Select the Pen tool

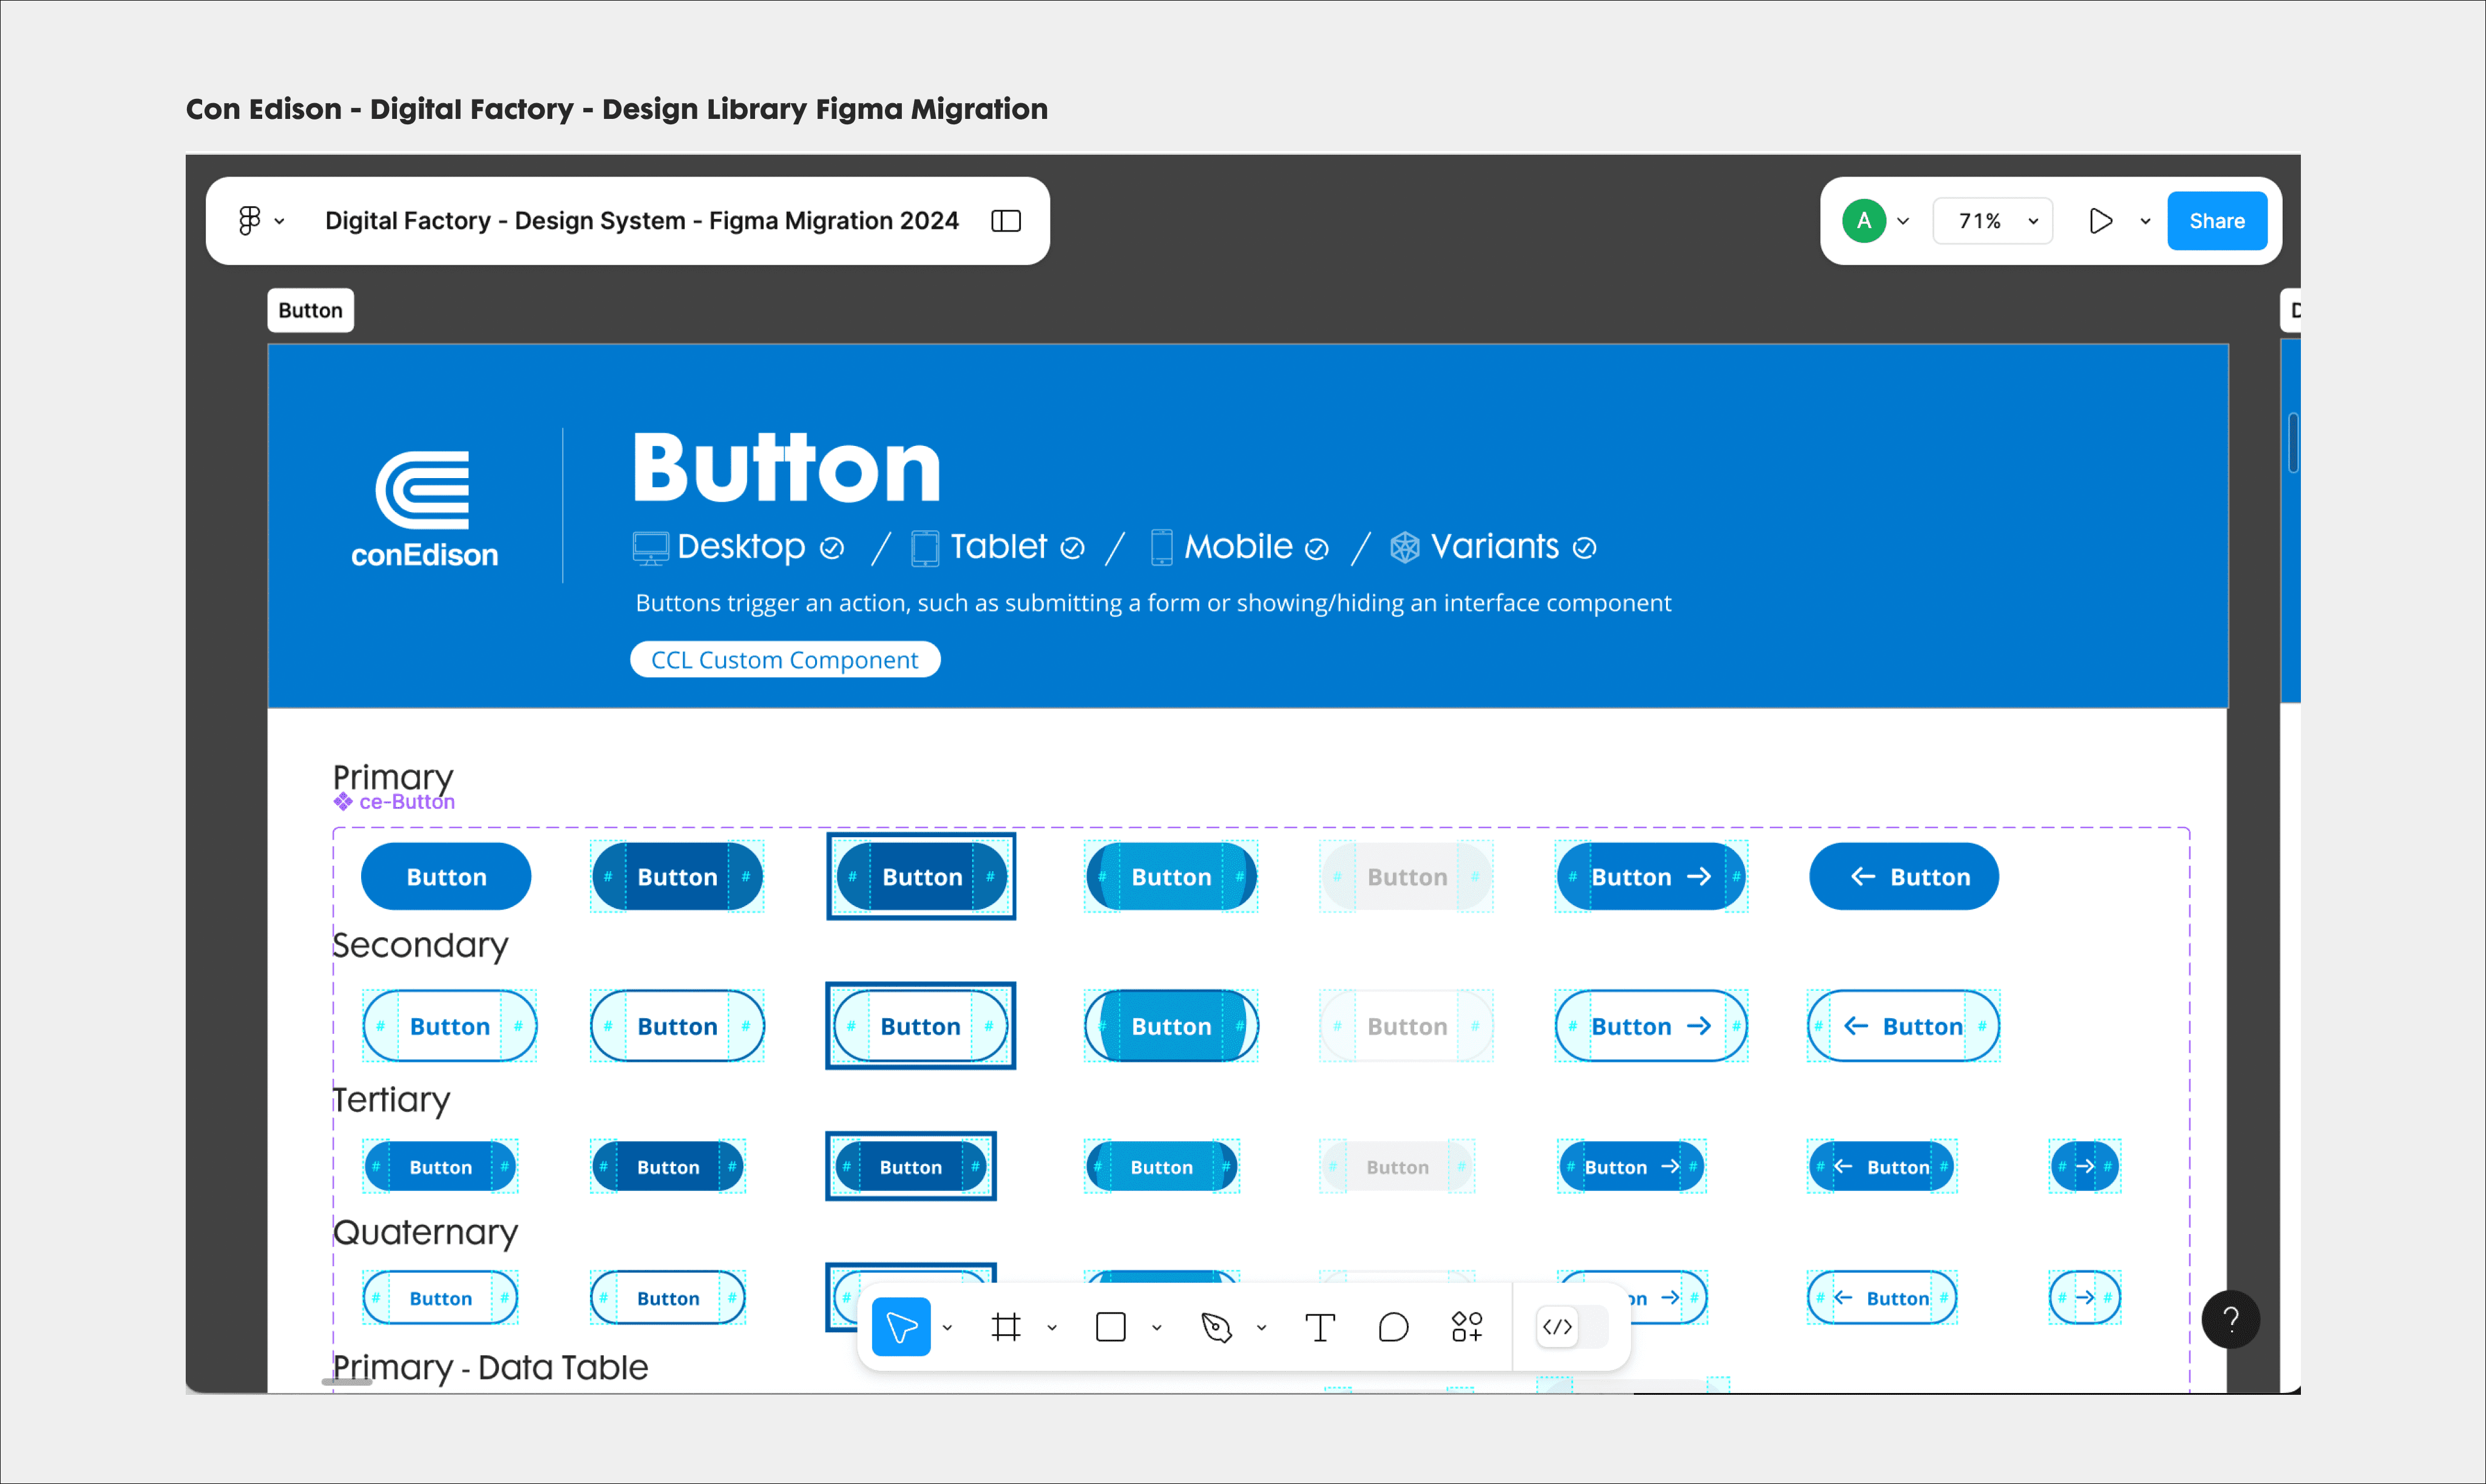(1216, 1327)
